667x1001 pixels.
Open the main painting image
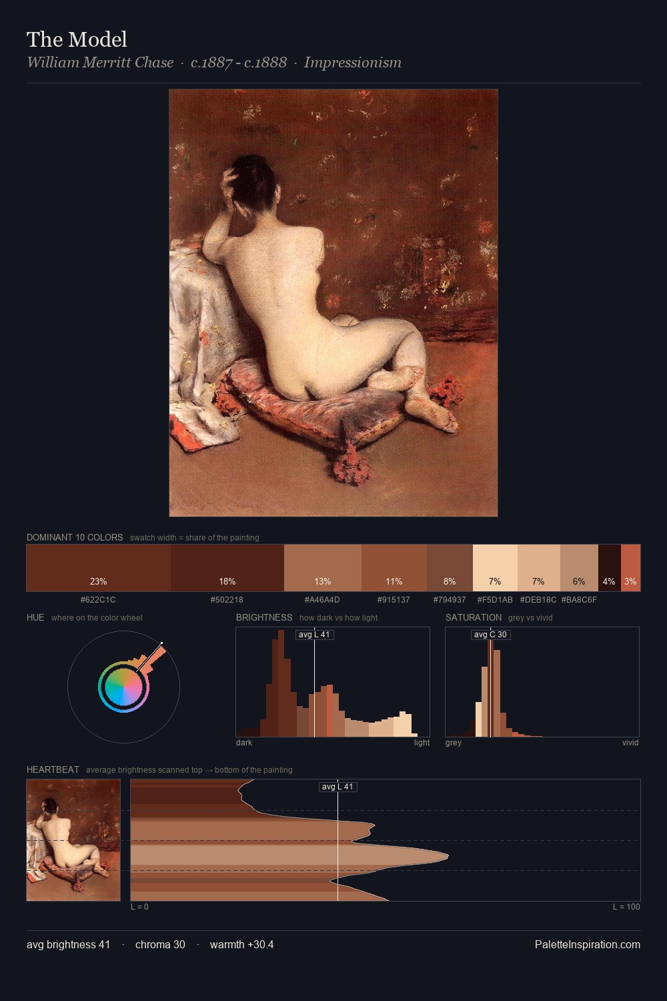333,303
